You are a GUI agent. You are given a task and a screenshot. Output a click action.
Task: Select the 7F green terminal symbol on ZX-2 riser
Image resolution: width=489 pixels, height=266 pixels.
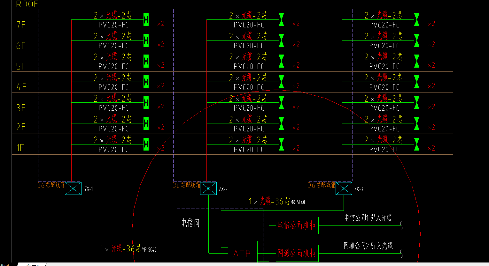coord(282,19)
